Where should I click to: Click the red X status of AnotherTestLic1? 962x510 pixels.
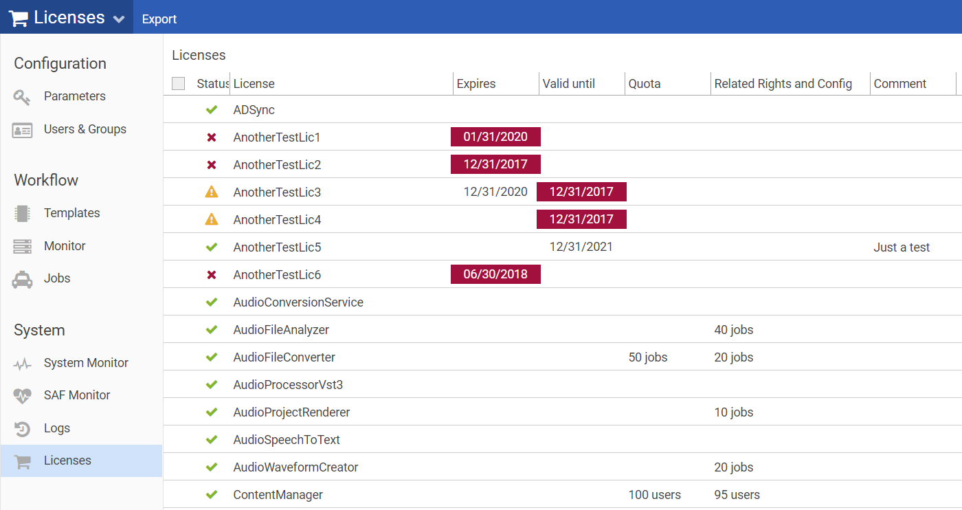(212, 137)
